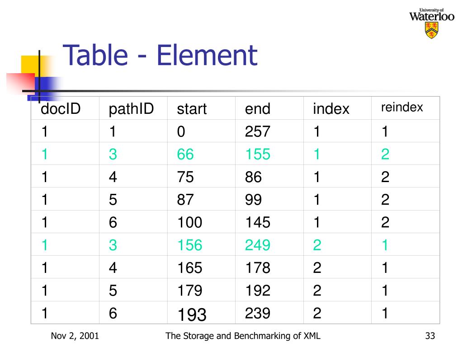Click the University of Waterloo logo
Image resolution: width=463 pixels, height=347 pixels.
click(x=432, y=23)
